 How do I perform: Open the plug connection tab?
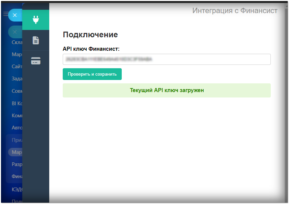tap(36, 20)
